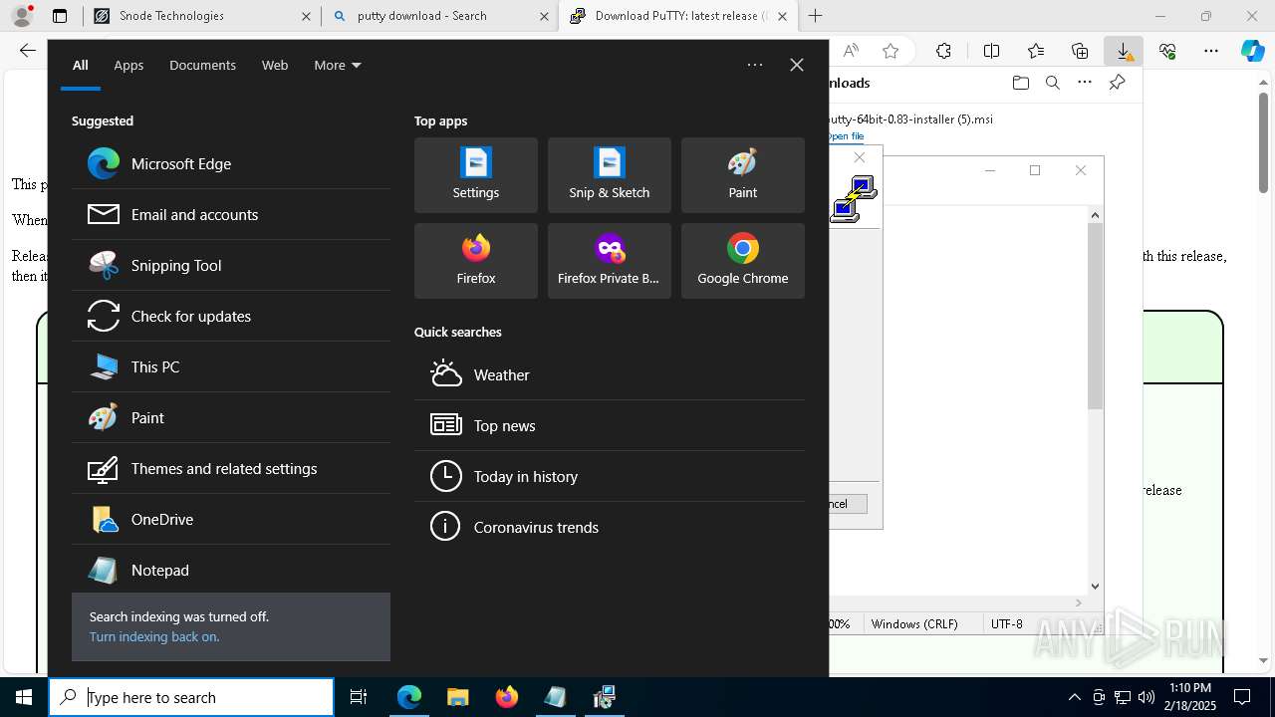The image size is (1275, 717).
Task: Close the Windows search panel
Action: (x=797, y=65)
